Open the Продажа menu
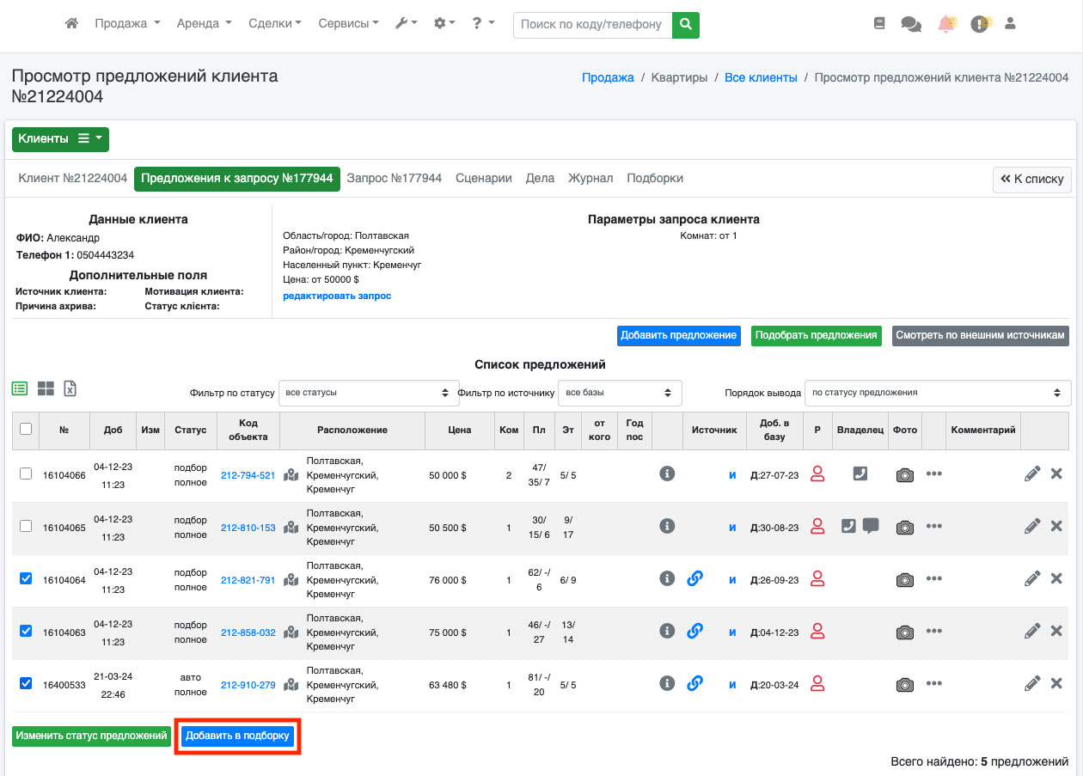1083x776 pixels. click(127, 24)
